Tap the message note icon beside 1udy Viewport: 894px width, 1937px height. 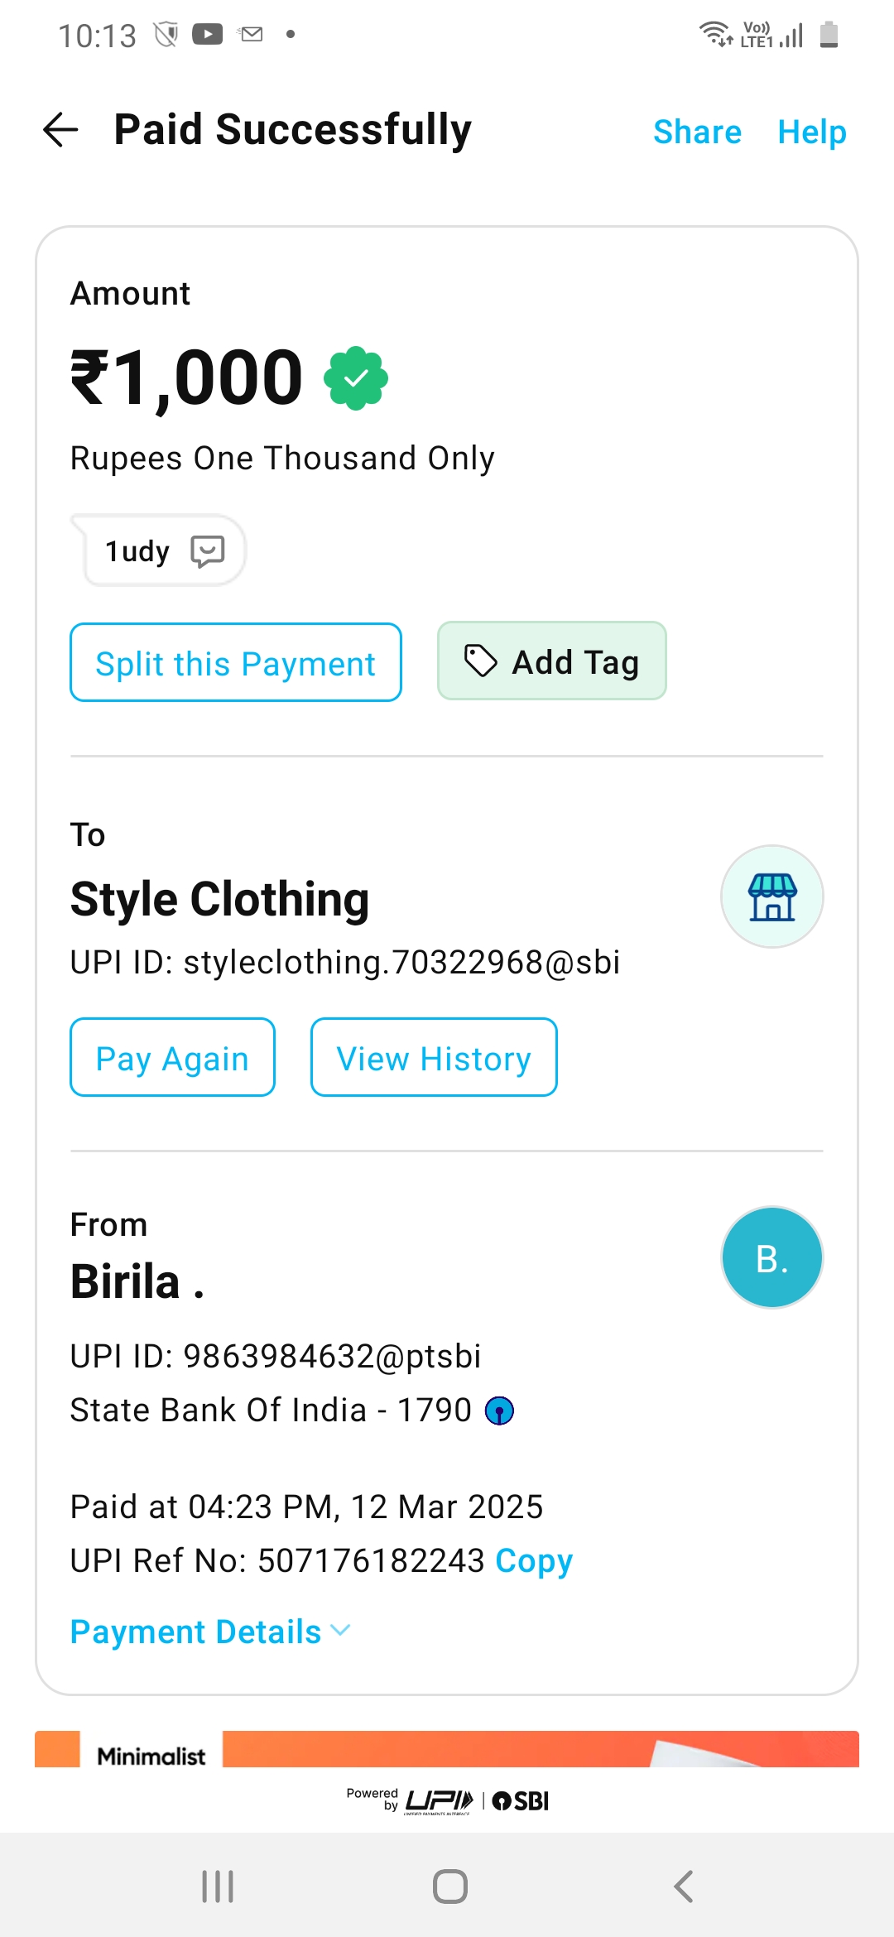207,550
